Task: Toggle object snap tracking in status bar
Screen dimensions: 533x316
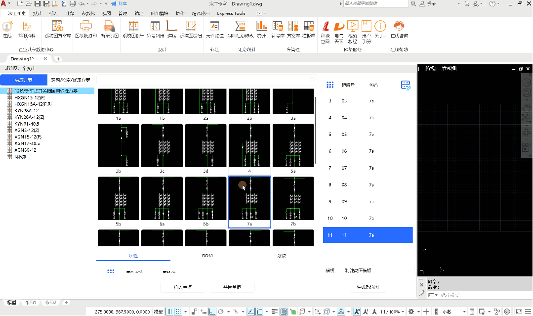Action: (250, 312)
